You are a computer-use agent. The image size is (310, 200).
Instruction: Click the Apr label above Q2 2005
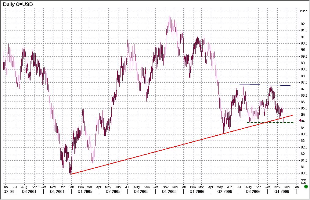tap(99, 187)
